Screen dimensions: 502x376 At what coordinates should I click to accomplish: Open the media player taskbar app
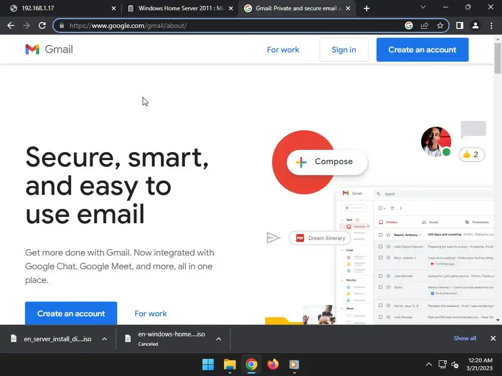294,364
